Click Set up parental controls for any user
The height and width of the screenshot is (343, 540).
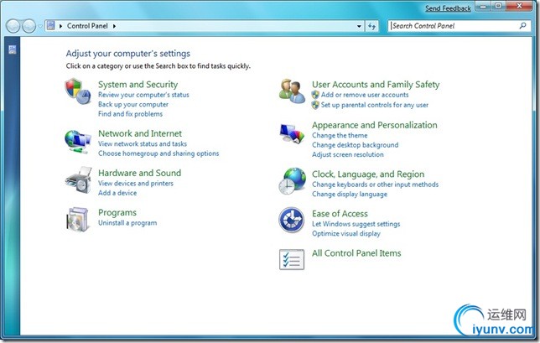(x=375, y=105)
